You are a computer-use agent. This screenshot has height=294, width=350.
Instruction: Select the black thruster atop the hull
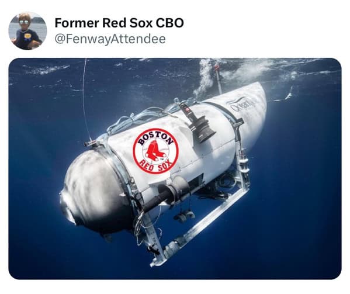199,124
